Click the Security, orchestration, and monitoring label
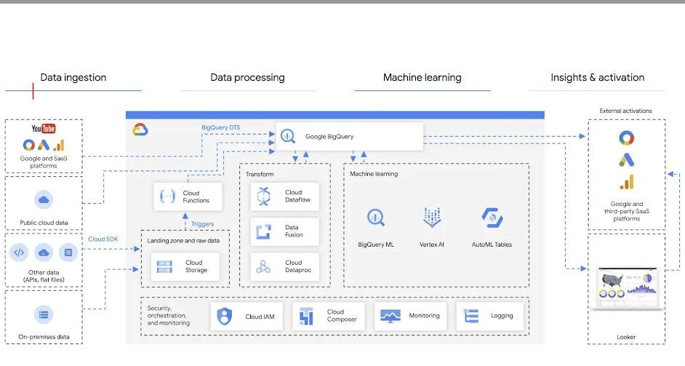 coord(169,315)
